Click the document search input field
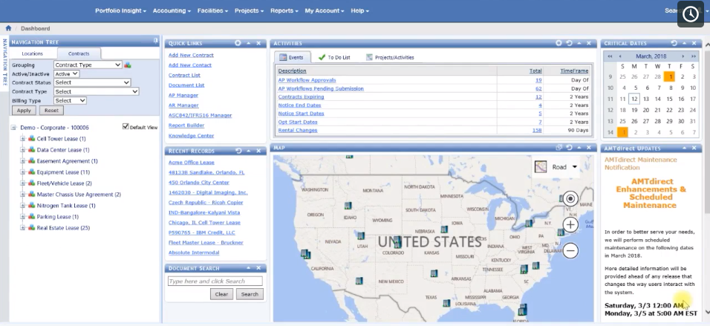The image size is (710, 326). pyautogui.click(x=215, y=281)
